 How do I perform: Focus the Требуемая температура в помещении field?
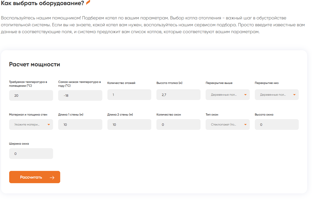point(31,95)
